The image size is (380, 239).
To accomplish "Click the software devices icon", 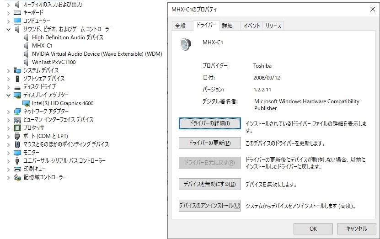I will pos(17,79).
